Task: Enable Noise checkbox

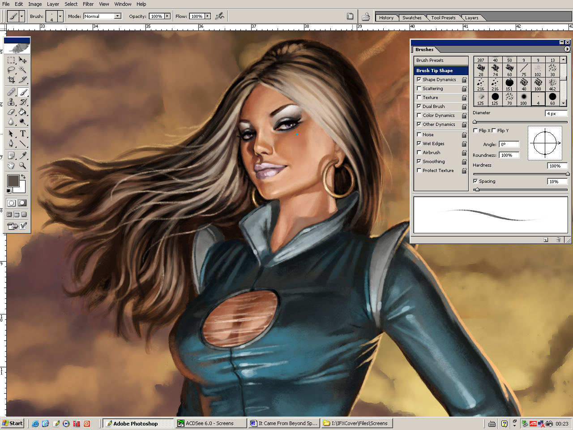Action: (x=419, y=134)
